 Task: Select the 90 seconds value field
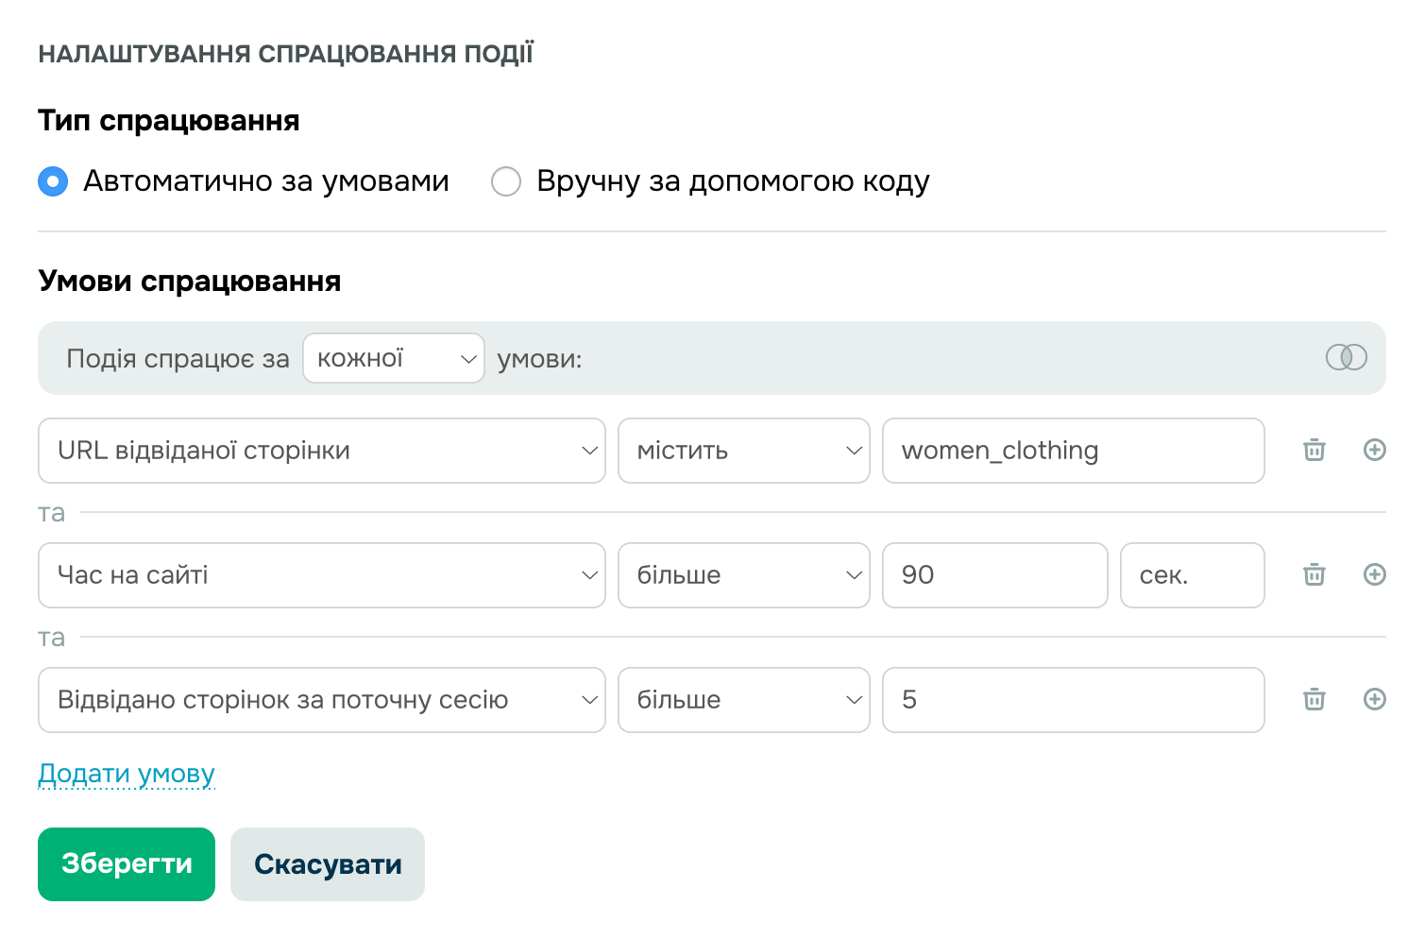[994, 574]
